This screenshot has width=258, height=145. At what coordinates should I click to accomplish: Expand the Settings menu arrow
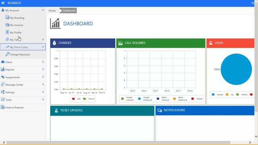click(43, 92)
